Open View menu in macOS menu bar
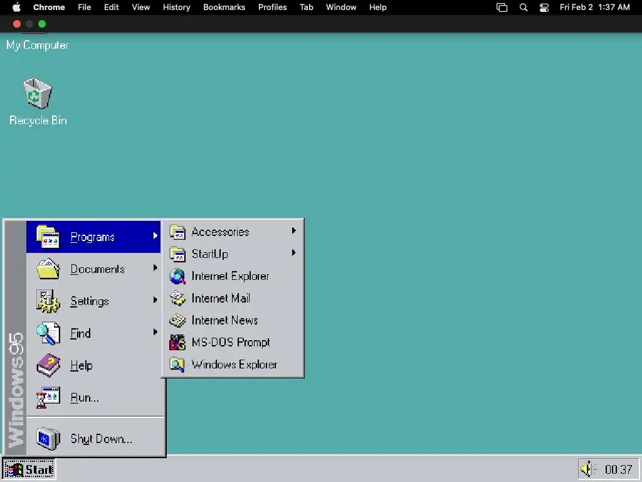 click(141, 8)
